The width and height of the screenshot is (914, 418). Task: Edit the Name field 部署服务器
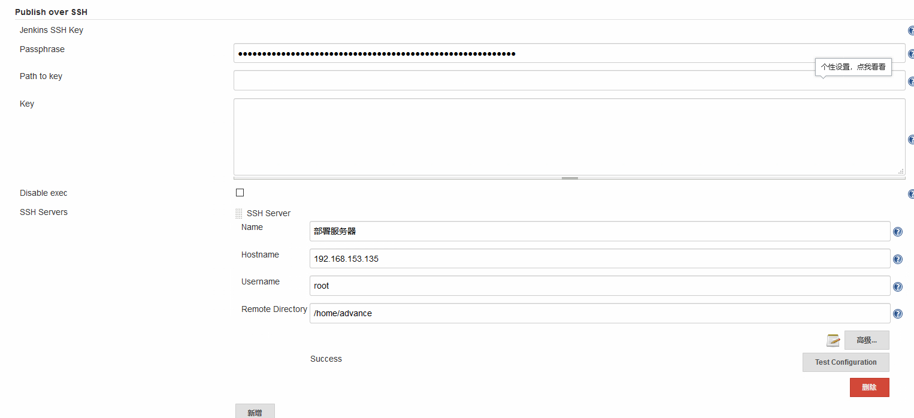(600, 231)
